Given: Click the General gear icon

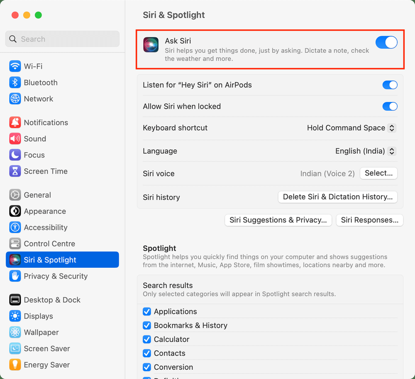Looking at the screenshot, I should (15, 195).
